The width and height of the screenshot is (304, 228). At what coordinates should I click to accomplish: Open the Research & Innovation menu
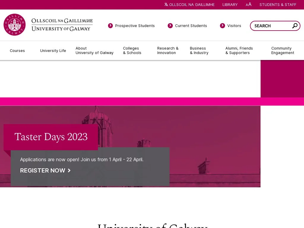(168, 50)
